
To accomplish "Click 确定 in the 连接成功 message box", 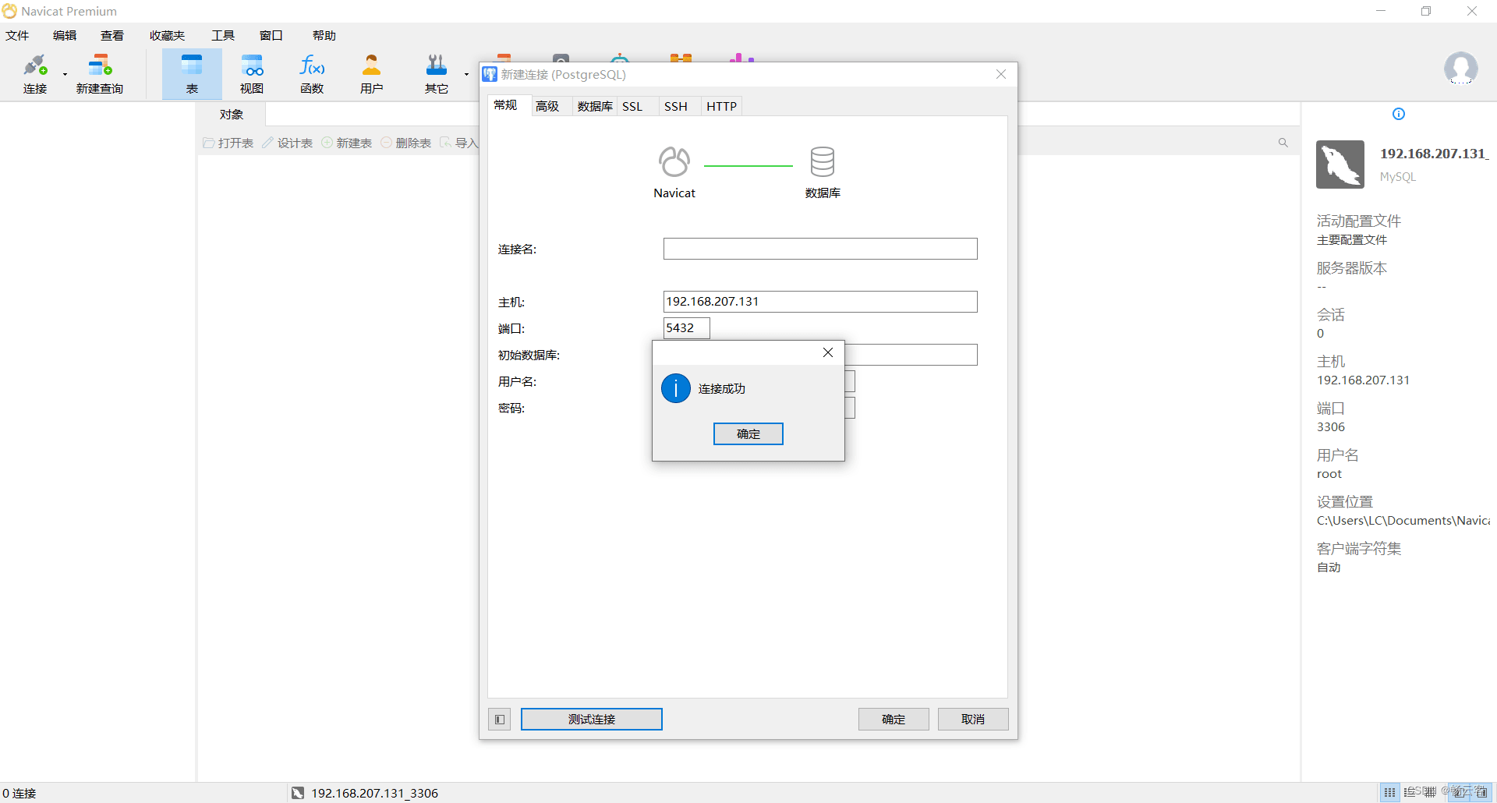I will pos(748,434).
